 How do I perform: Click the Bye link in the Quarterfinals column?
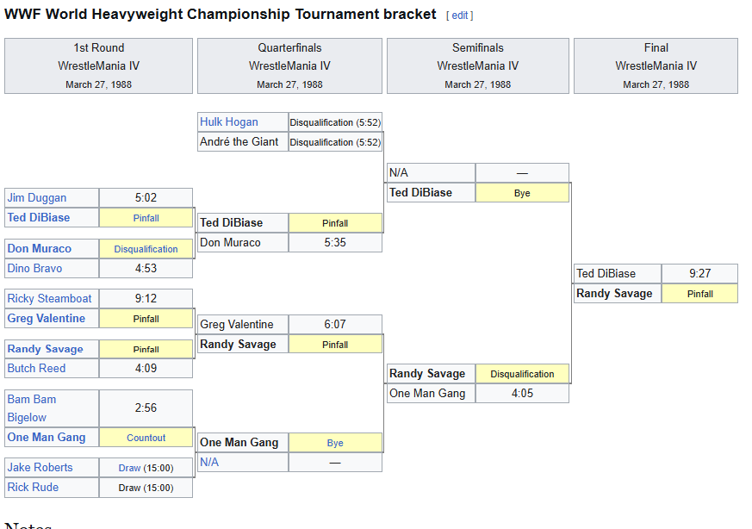coord(335,443)
